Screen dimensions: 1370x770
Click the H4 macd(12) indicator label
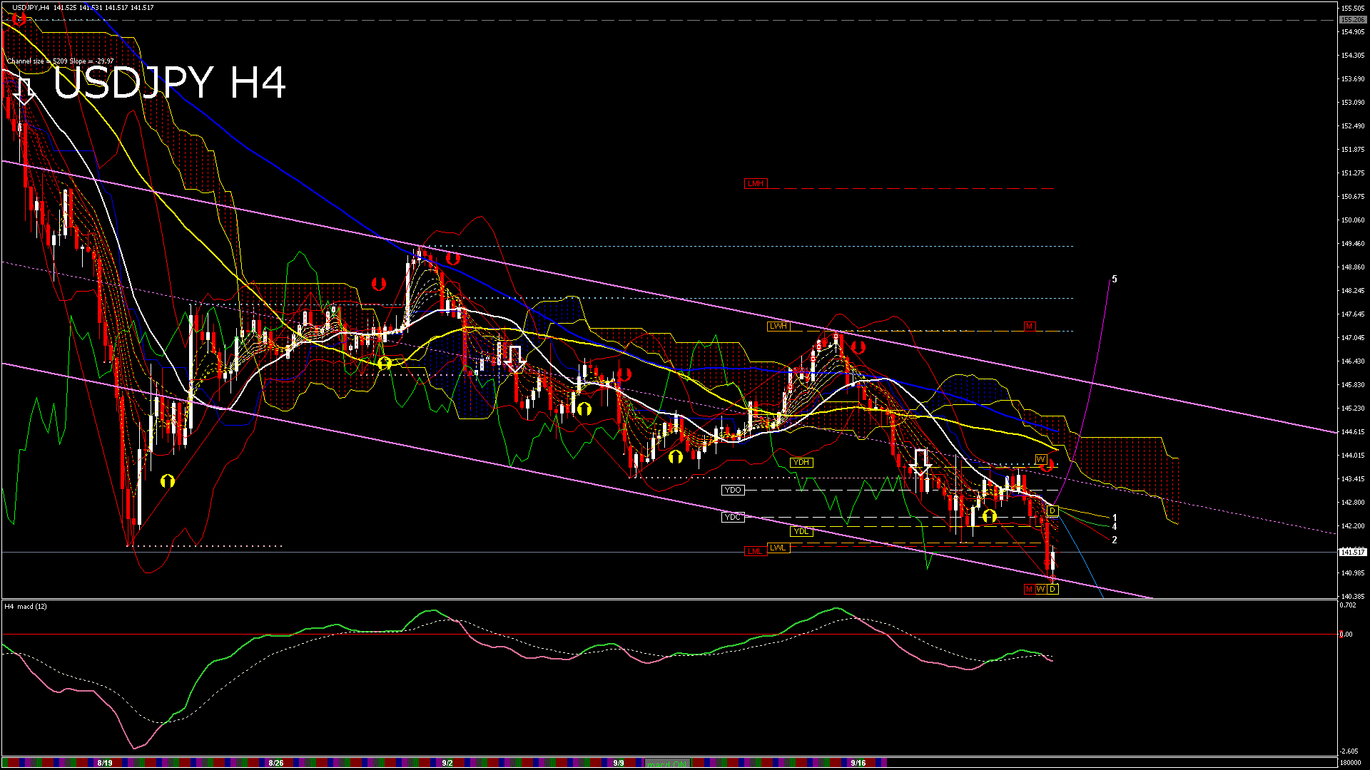click(26, 607)
